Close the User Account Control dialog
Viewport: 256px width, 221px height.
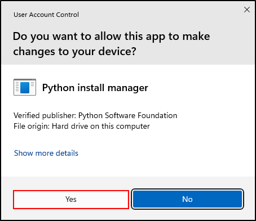[x=247, y=10]
